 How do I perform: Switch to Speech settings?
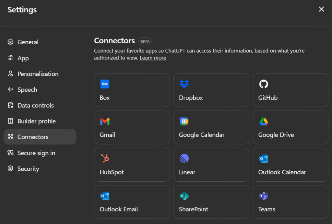tap(40, 90)
